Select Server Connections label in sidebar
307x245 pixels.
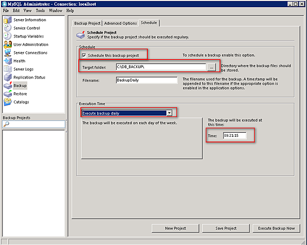[30, 53]
